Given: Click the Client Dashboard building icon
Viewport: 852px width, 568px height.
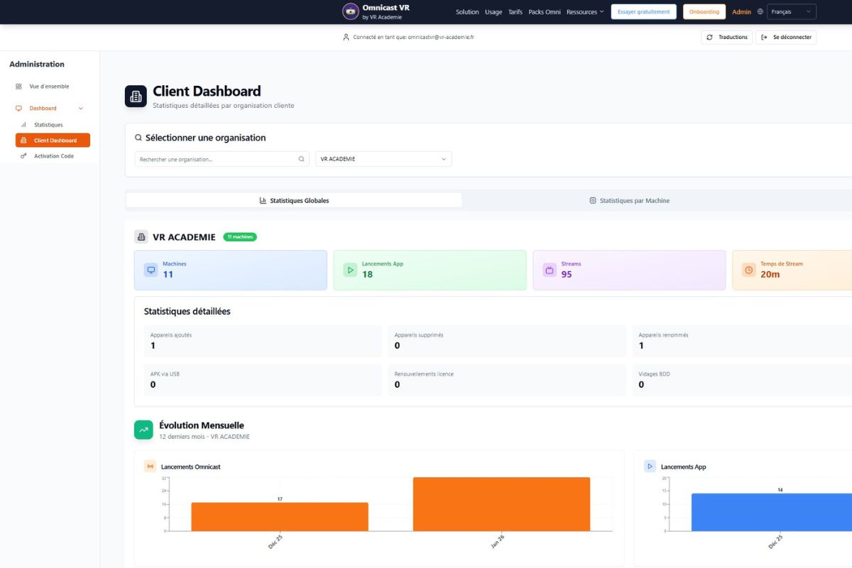Looking at the screenshot, I should (136, 96).
